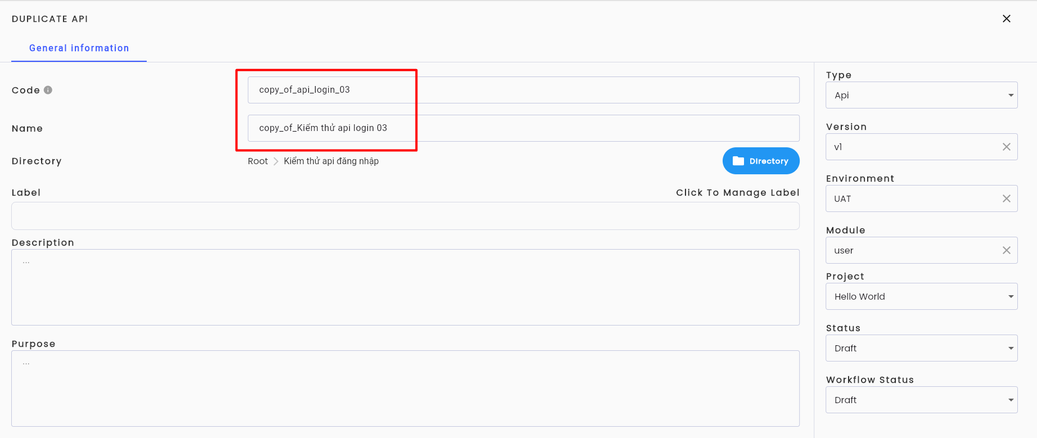The height and width of the screenshot is (438, 1037).
Task: Switch to the General information tab
Action: [x=79, y=48]
